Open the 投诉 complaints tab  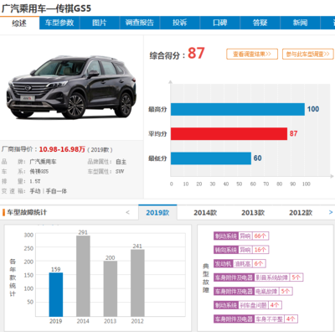(x=179, y=23)
